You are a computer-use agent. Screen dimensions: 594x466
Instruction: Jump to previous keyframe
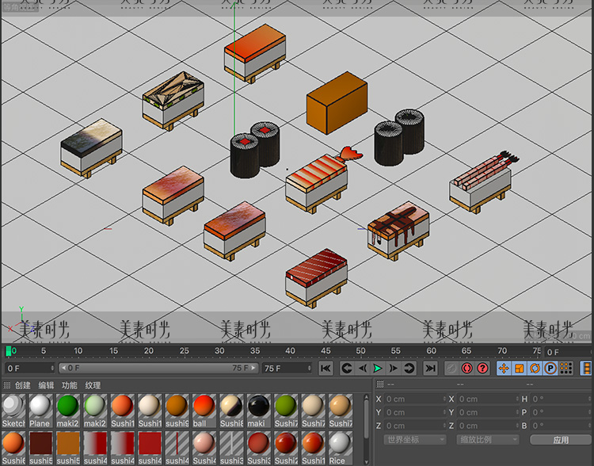[x=347, y=369]
